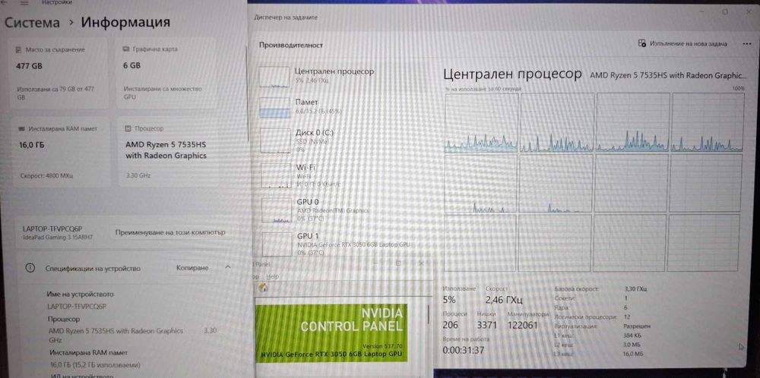This screenshot has width=760, height=378.
Task: Click the storage icon beside Място за съхранение
Action: pyautogui.click(x=18, y=50)
